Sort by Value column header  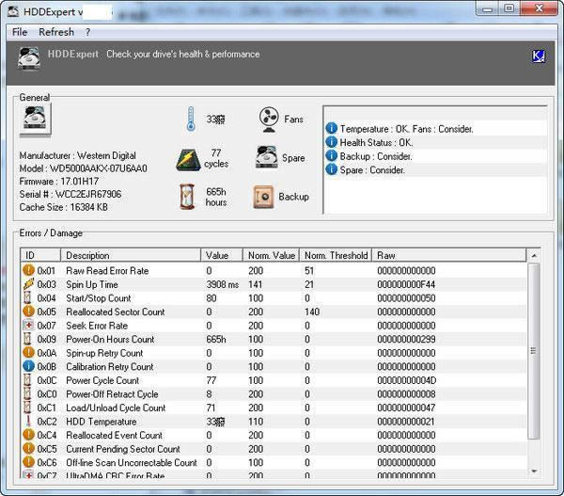(222, 255)
